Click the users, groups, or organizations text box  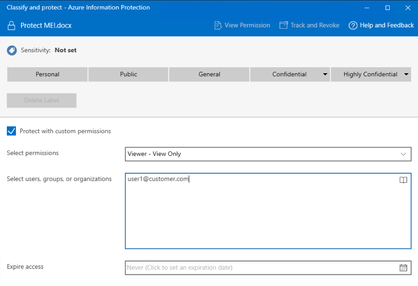(x=268, y=211)
